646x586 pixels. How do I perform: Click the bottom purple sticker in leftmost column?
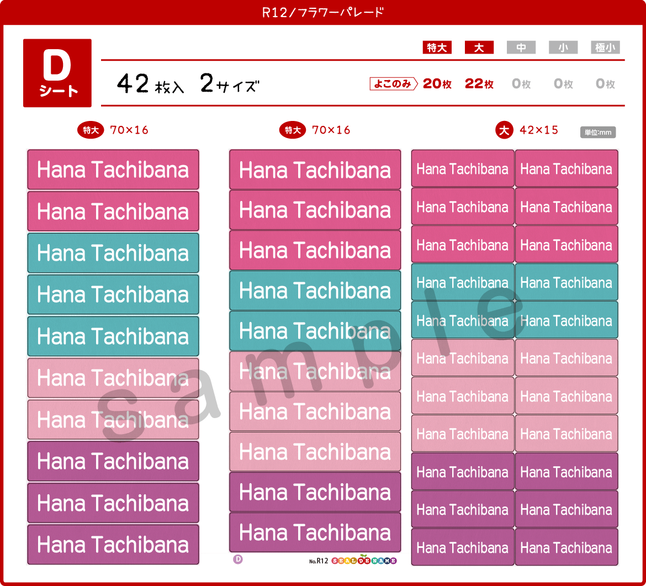click(x=113, y=545)
